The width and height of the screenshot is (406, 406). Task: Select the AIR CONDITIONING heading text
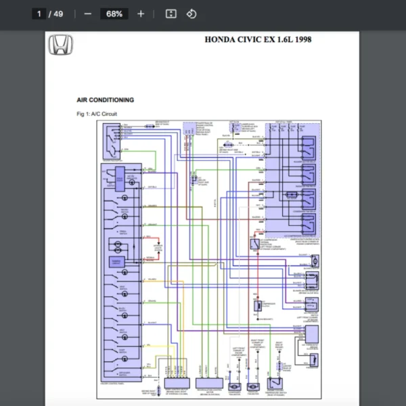click(x=106, y=100)
